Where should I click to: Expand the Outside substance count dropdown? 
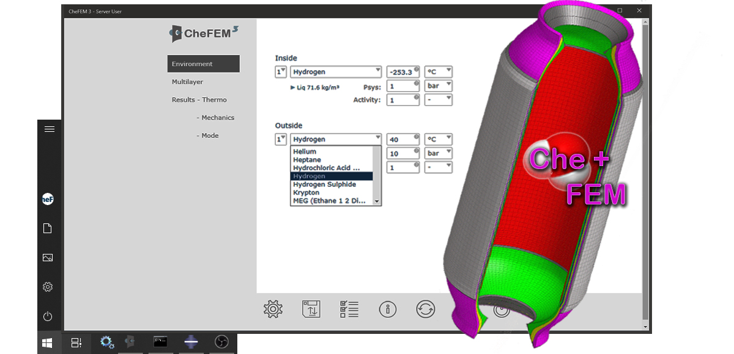tap(281, 140)
